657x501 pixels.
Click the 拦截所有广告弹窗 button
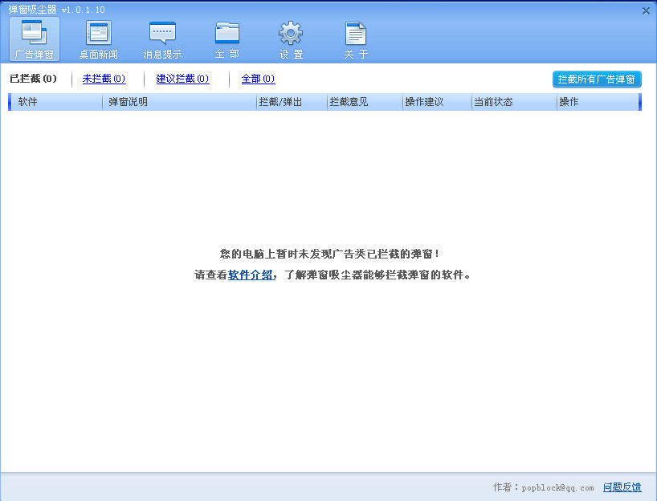click(597, 79)
